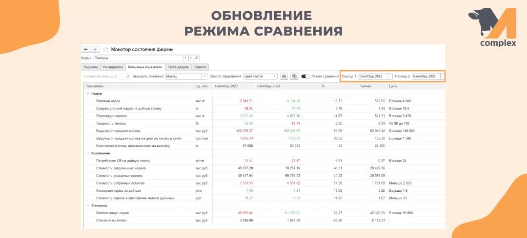Go forward with the right arrow button
Image resolution: width=527 pixels, height=238 pixels.
(x=95, y=49)
